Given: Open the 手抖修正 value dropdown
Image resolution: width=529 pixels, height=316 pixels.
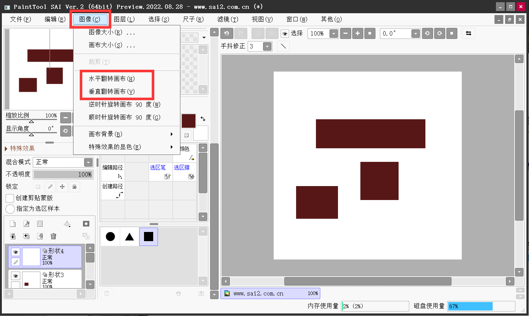Looking at the screenshot, I should pyautogui.click(x=267, y=47).
